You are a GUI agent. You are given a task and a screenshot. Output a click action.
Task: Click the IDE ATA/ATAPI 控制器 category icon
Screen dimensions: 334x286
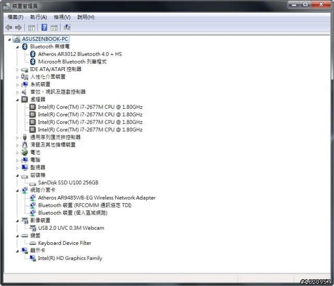(25, 69)
